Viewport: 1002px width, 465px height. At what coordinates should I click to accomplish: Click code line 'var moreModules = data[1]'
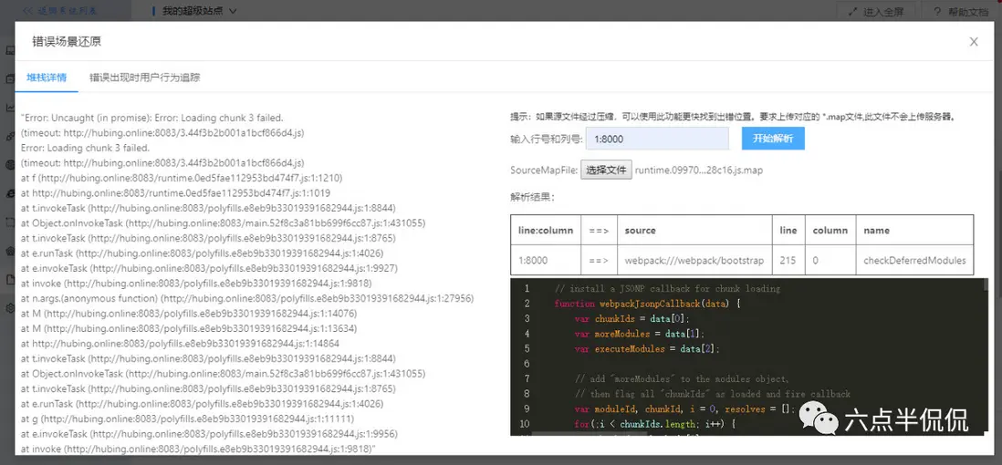tap(637, 334)
